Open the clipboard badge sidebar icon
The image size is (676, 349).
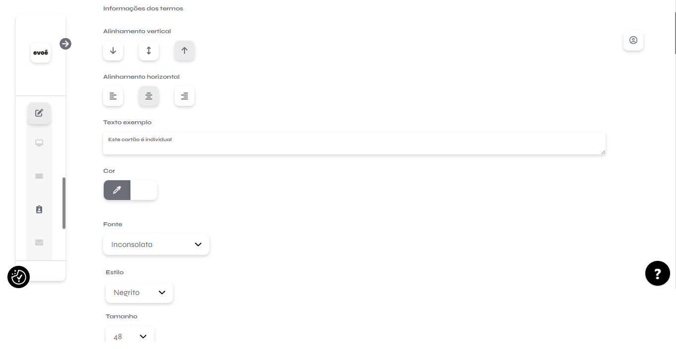(39, 209)
